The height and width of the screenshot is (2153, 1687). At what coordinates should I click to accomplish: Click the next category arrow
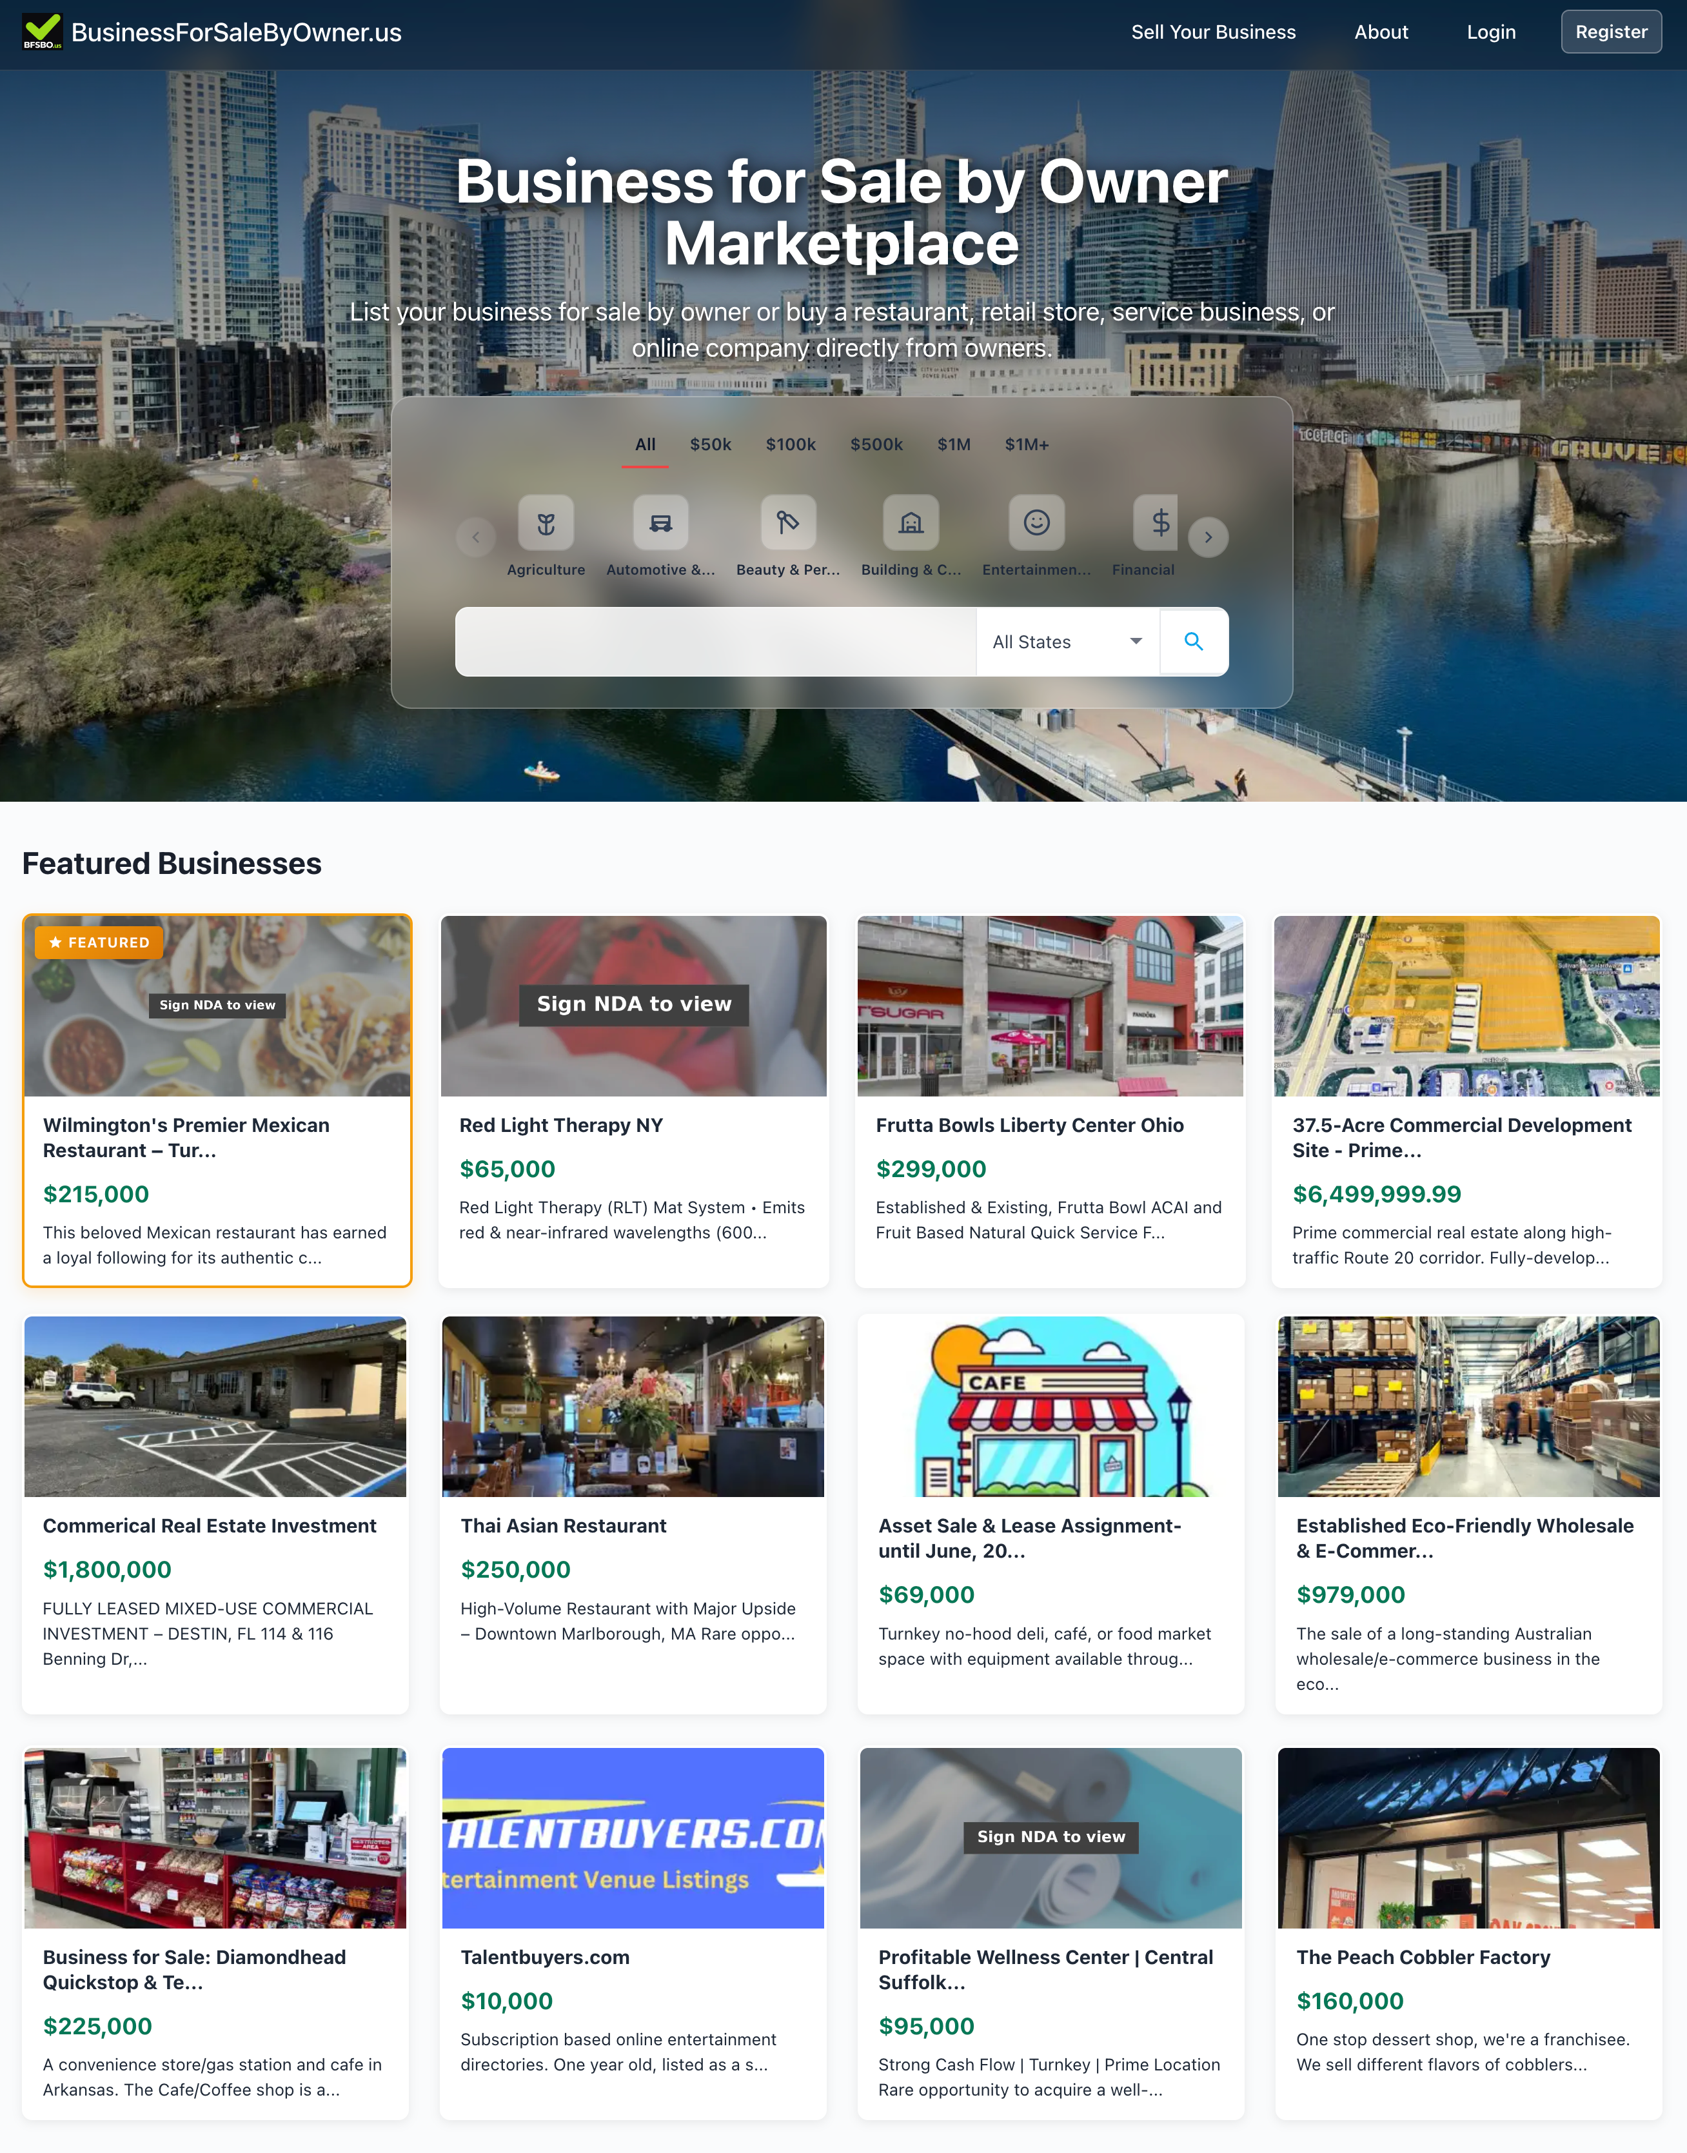tap(1209, 536)
